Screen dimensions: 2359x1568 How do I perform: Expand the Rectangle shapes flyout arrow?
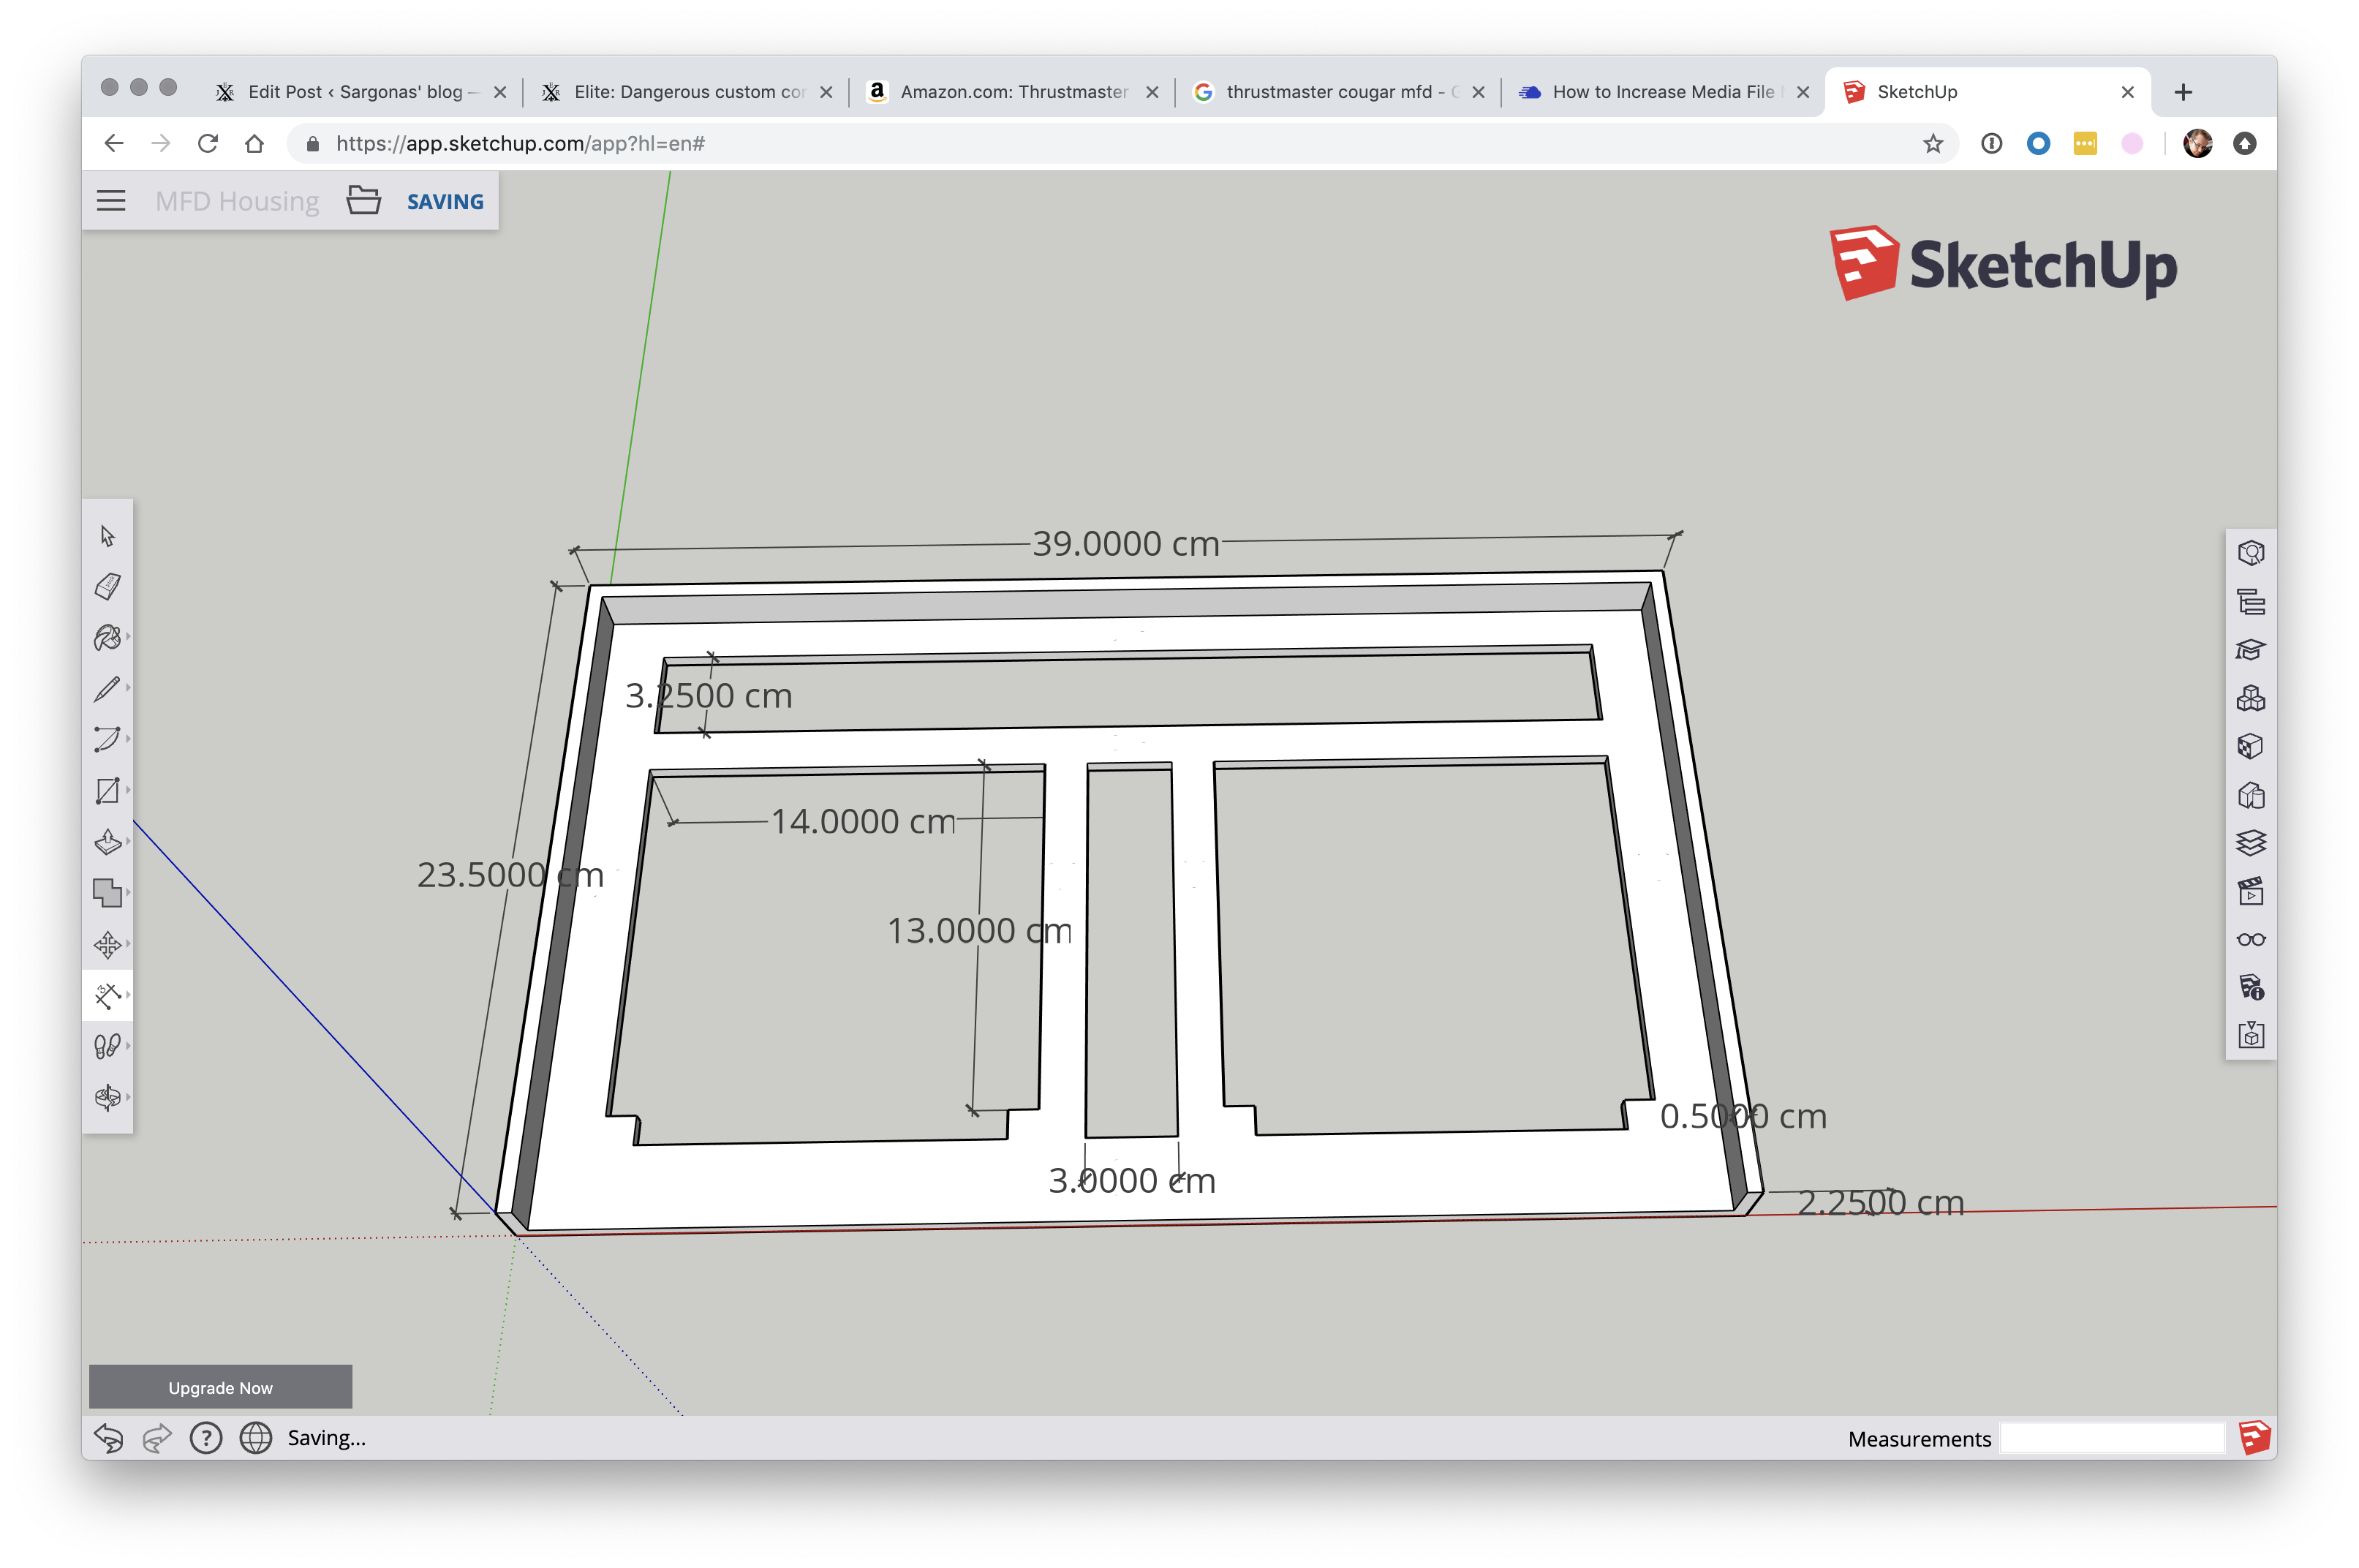click(128, 790)
